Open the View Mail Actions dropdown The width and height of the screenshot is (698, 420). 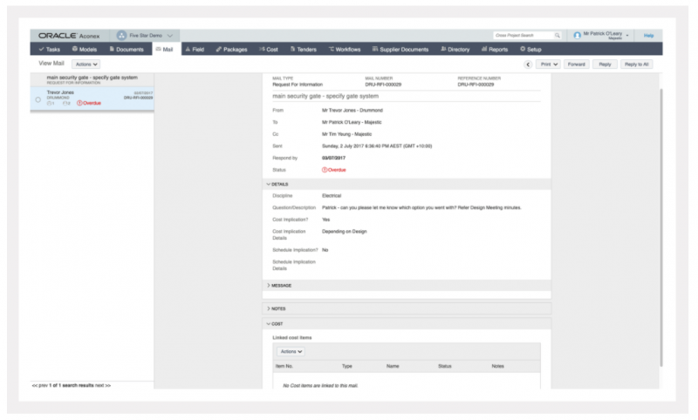click(x=86, y=64)
